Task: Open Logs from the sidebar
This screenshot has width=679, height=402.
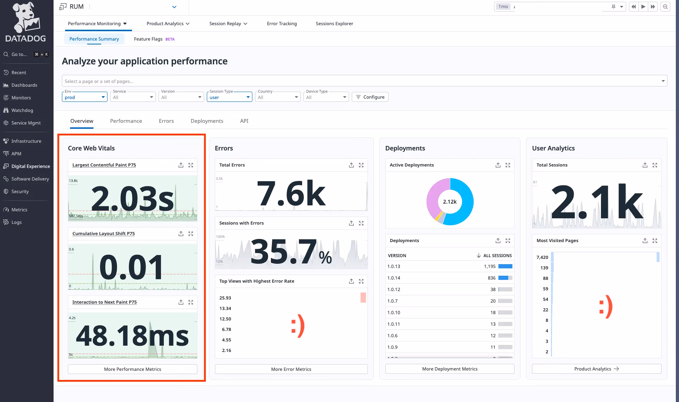Action: (16, 222)
